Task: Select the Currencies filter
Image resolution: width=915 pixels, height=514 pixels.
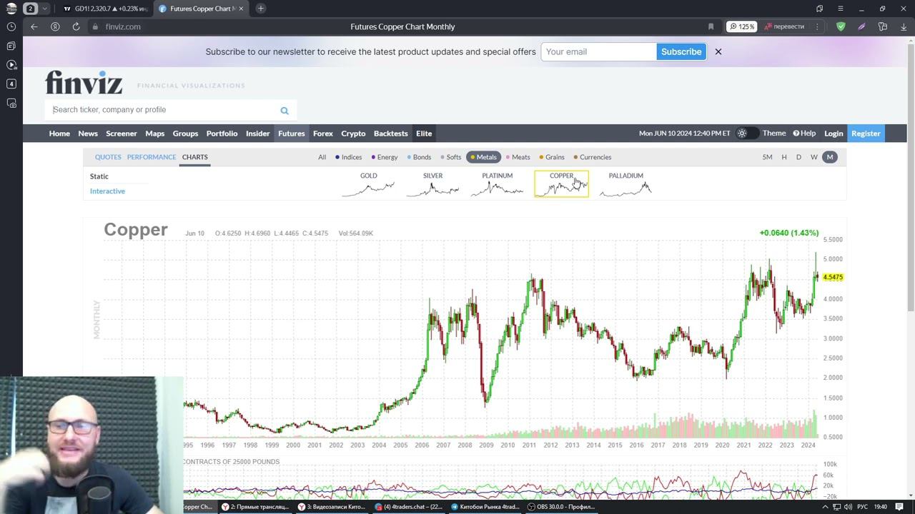Action: point(592,157)
